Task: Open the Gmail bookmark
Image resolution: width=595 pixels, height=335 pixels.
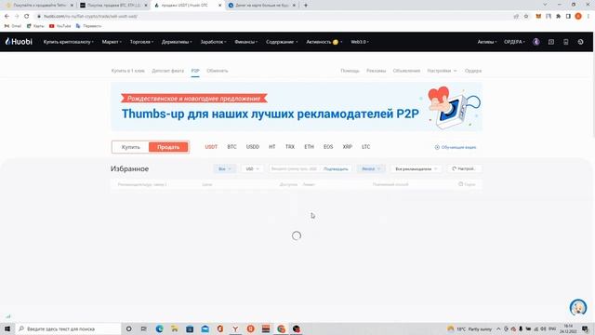Action: pyautogui.click(x=13, y=26)
